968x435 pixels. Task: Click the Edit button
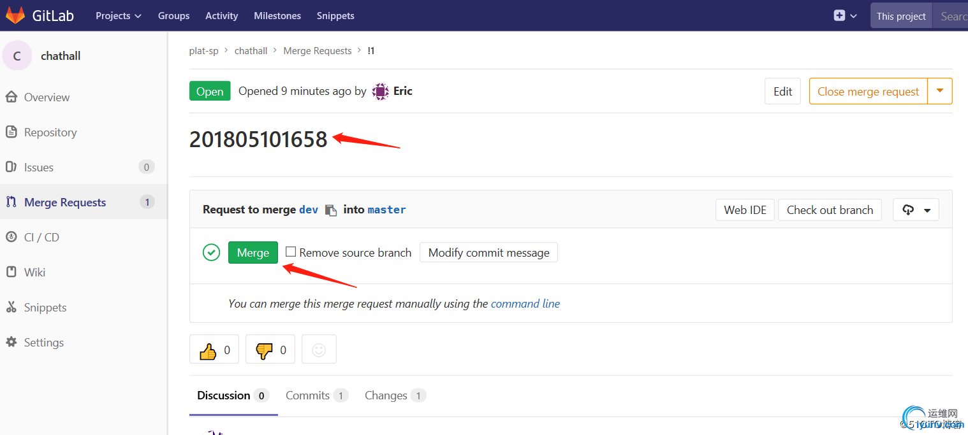click(x=782, y=91)
